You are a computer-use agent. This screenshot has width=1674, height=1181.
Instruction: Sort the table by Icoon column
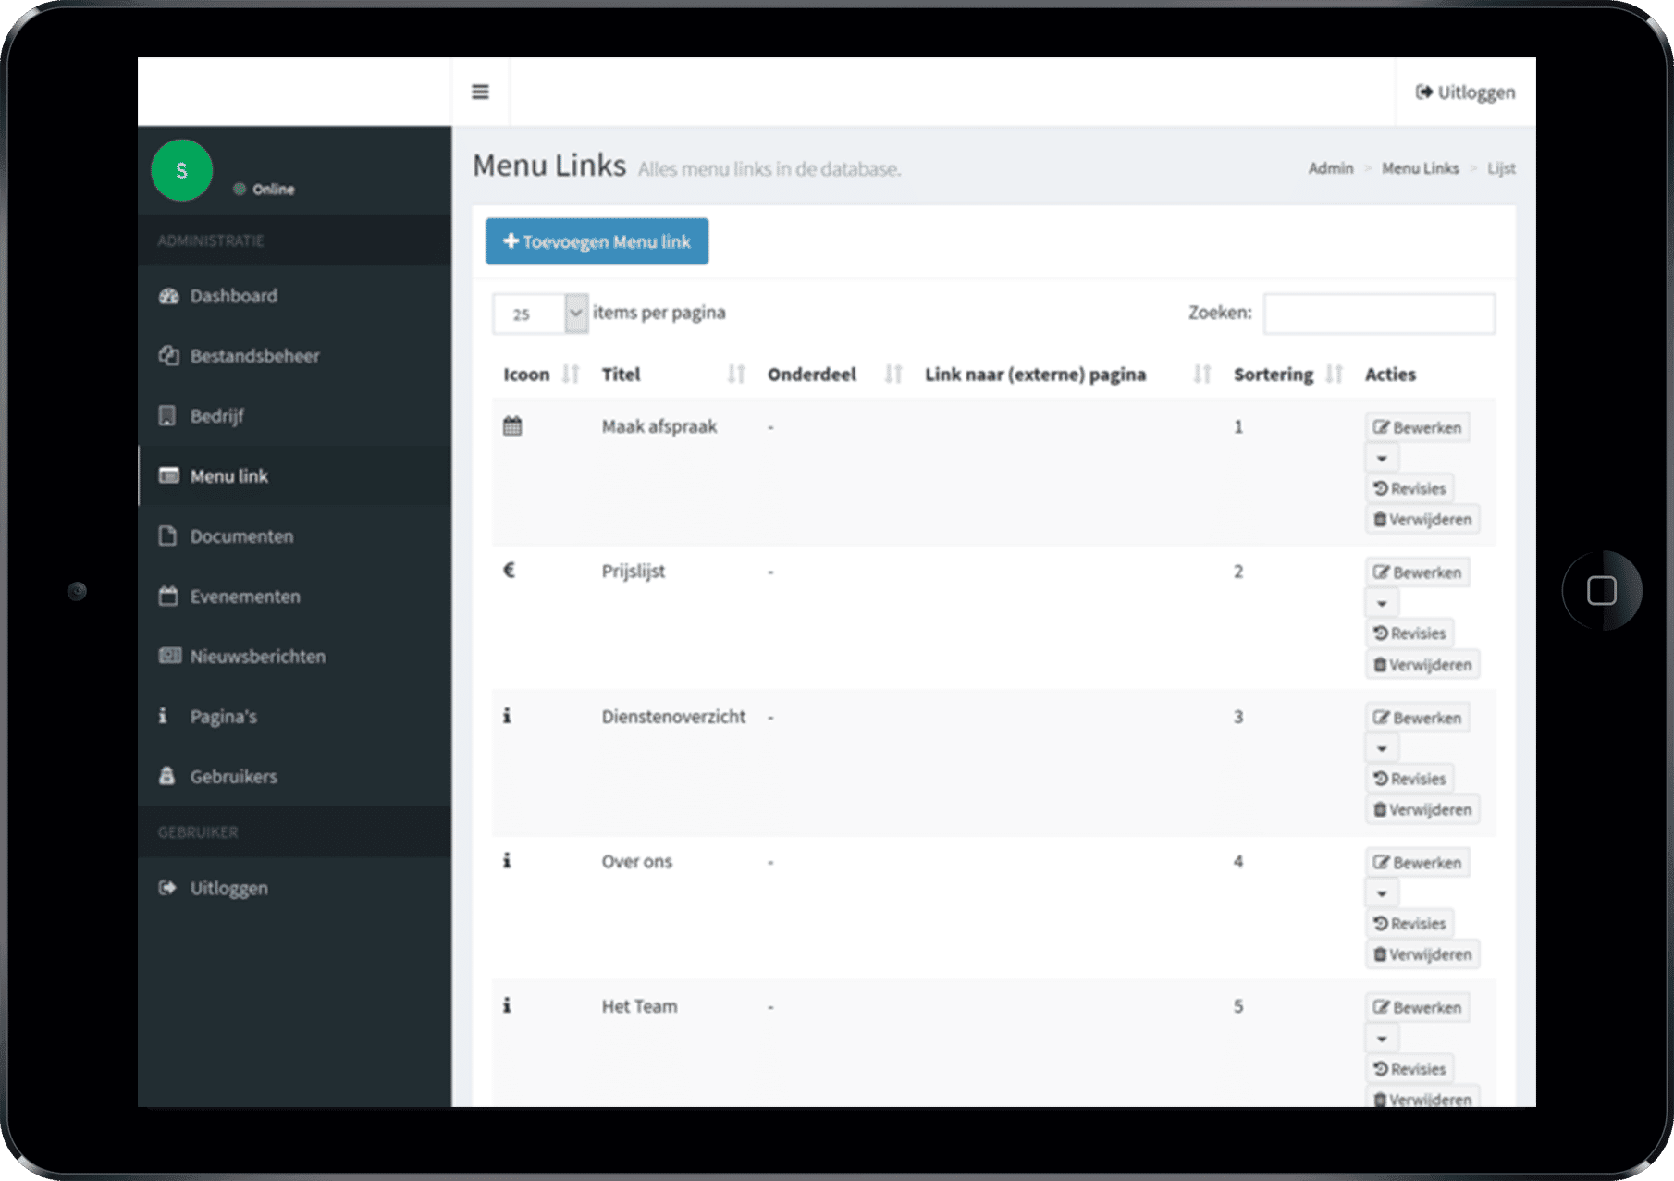point(540,375)
